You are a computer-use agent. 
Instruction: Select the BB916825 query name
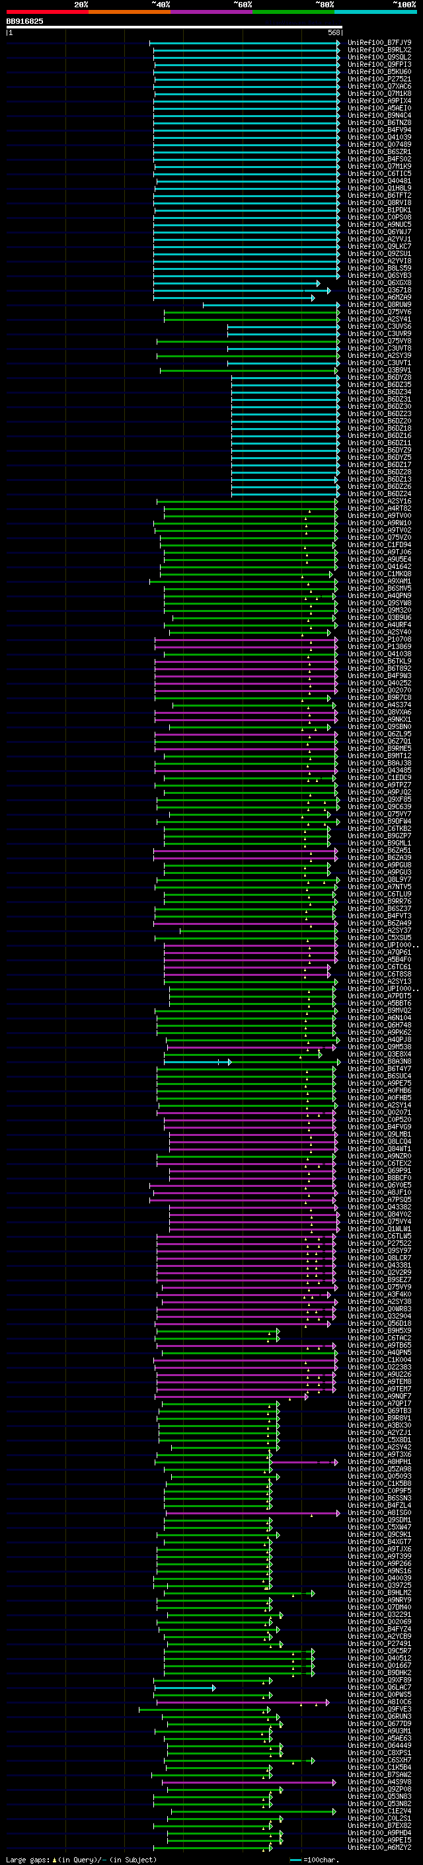tap(24, 21)
